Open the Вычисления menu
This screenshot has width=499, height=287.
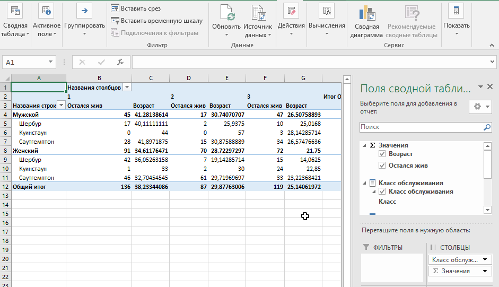click(x=327, y=21)
